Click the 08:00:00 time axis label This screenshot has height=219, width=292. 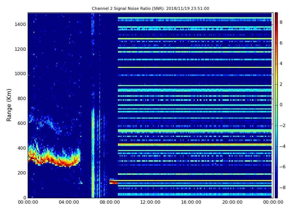(110, 202)
